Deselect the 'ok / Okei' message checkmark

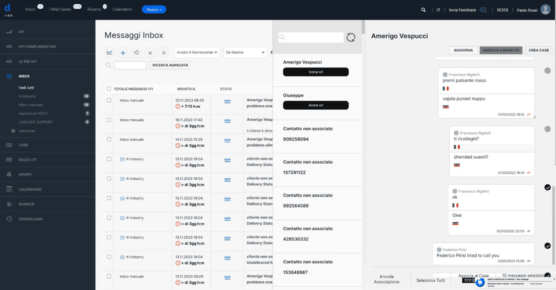click(x=548, y=188)
